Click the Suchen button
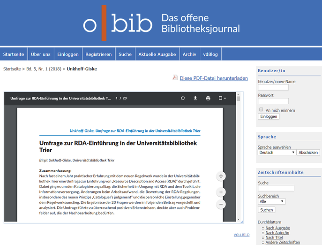 click(x=267, y=210)
